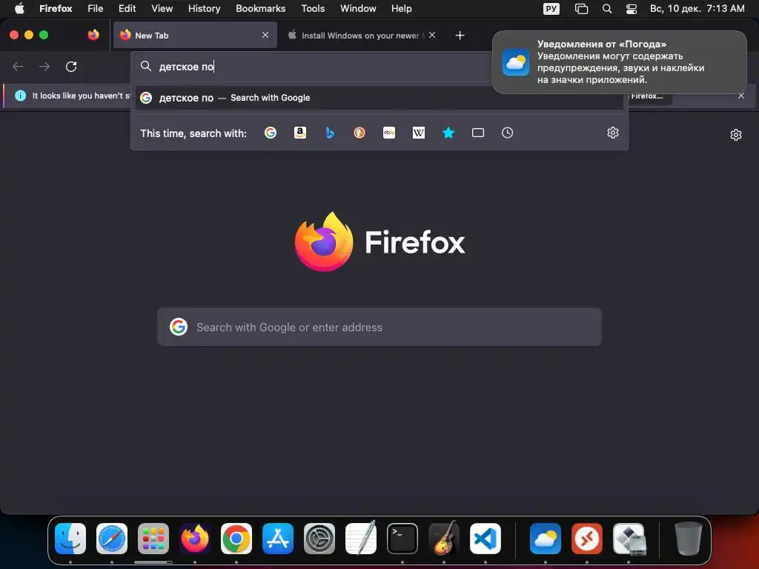Search open tabs using the tab icon

click(x=478, y=133)
